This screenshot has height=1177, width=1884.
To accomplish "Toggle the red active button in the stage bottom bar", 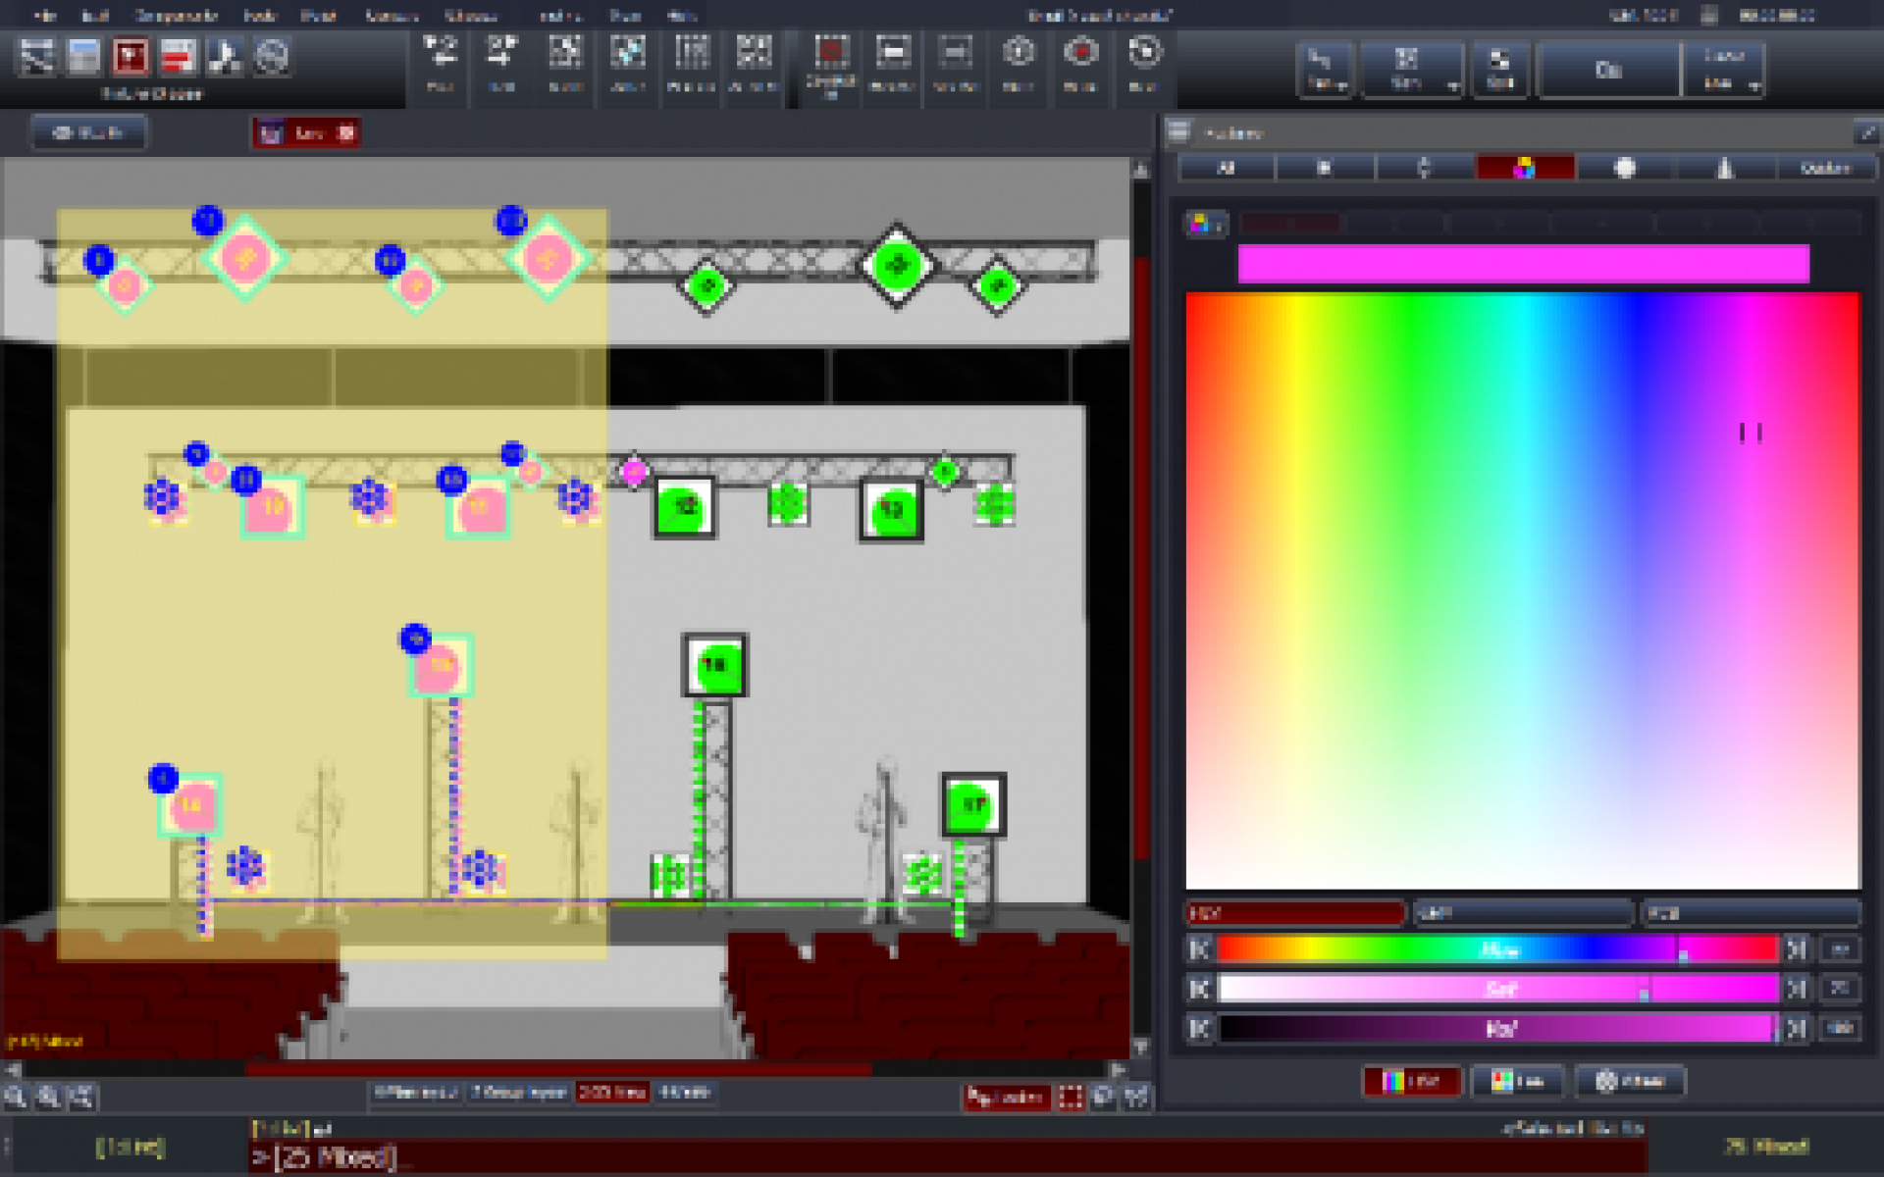I will pos(612,1093).
